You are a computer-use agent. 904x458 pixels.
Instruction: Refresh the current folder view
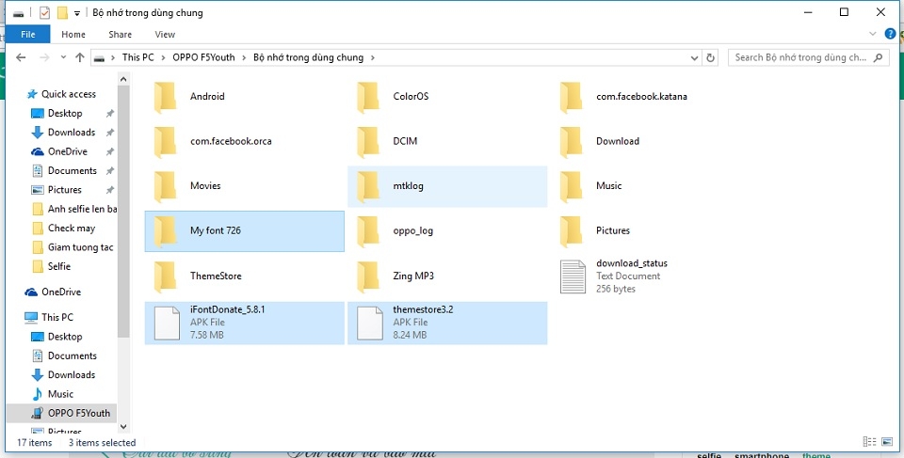(710, 57)
